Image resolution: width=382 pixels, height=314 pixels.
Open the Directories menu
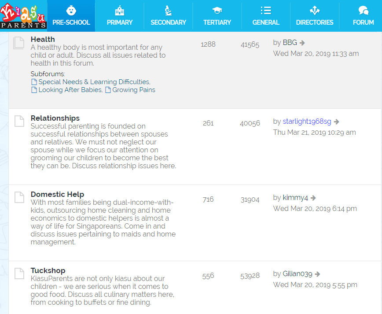[314, 16]
